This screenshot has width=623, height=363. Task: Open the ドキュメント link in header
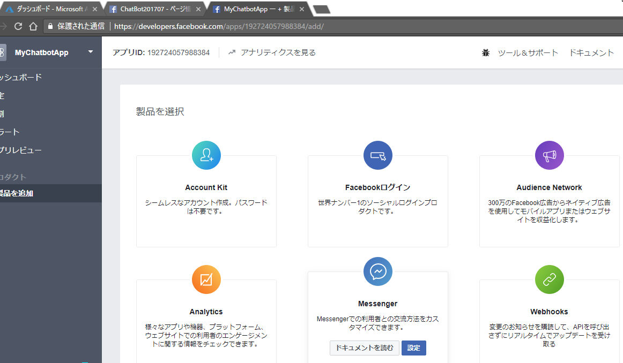tap(591, 53)
